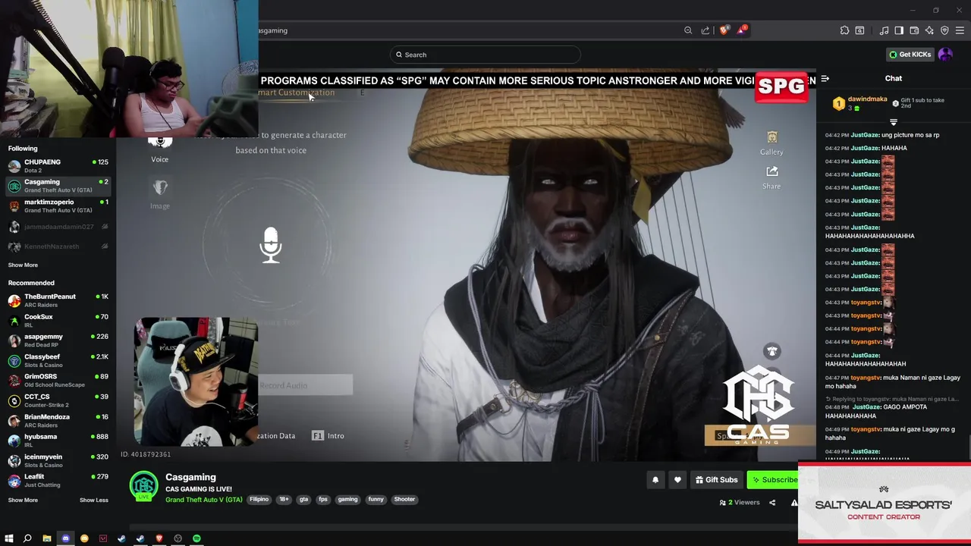Image resolution: width=971 pixels, height=546 pixels.
Task: Click the Casgaming channel avatar with LIVE badge
Action: click(143, 486)
